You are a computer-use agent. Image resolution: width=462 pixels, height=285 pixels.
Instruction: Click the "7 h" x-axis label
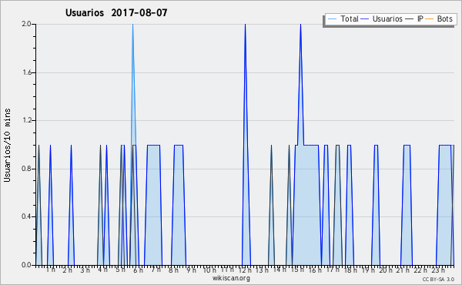156,270
